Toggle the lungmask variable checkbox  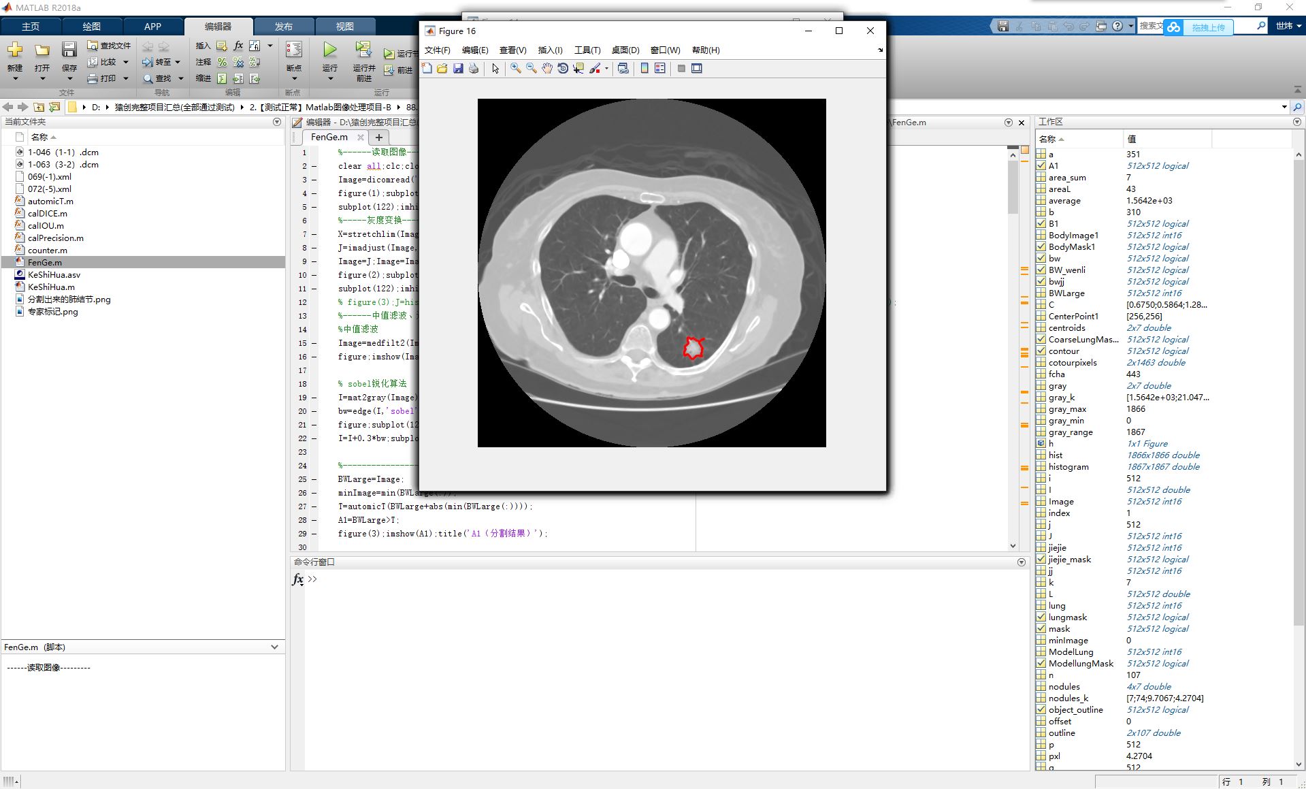[1041, 617]
